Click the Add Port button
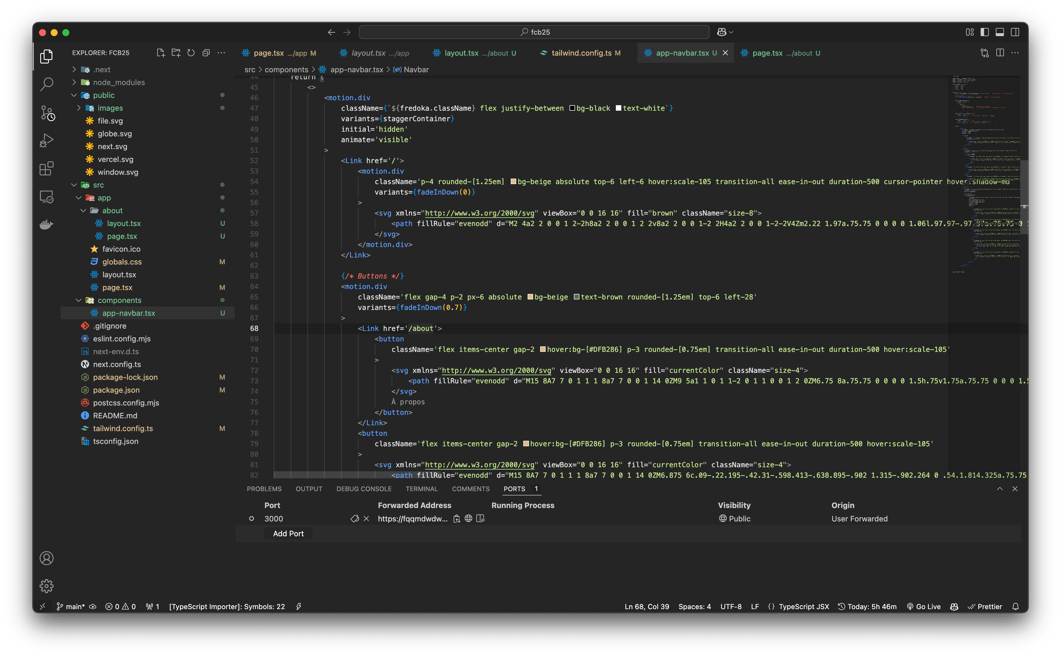Screen dimensions: 1061x656 (x=288, y=534)
